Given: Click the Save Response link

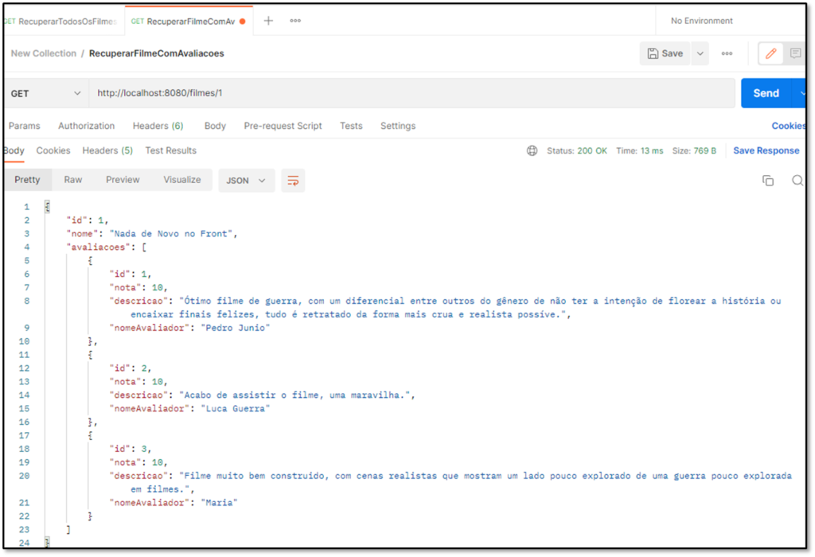Looking at the screenshot, I should (766, 150).
